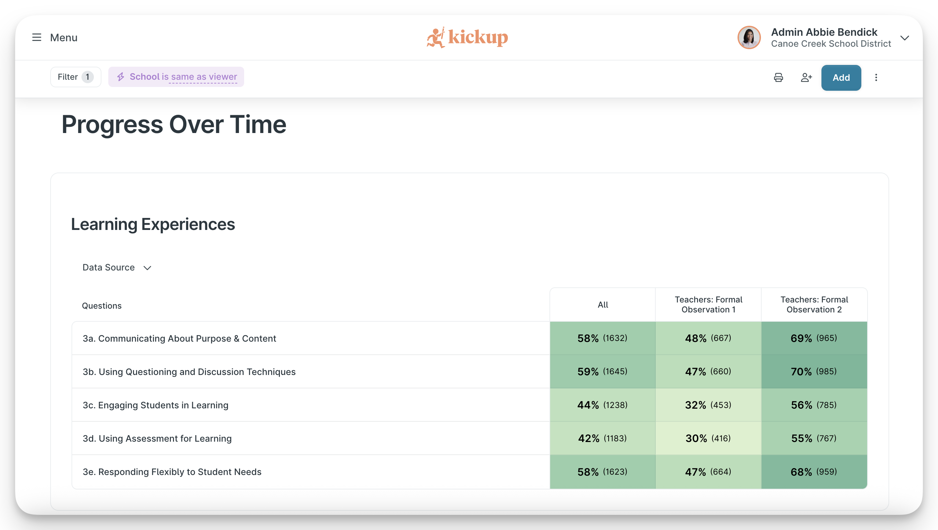The width and height of the screenshot is (938, 530).
Task: Click the All column header
Action: pyautogui.click(x=603, y=305)
